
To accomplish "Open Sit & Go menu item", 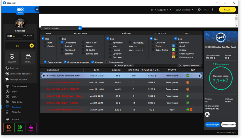I will [16, 112].
